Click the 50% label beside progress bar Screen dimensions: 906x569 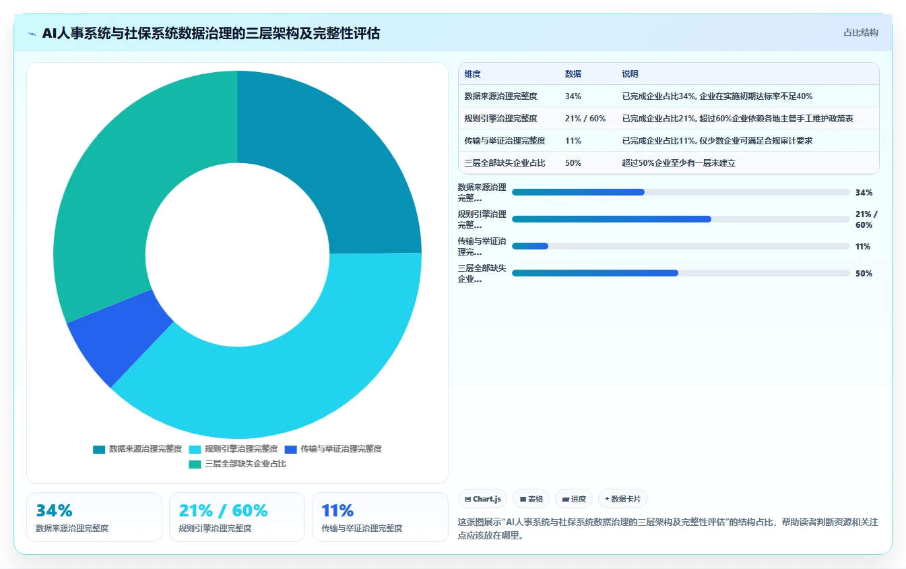864,274
